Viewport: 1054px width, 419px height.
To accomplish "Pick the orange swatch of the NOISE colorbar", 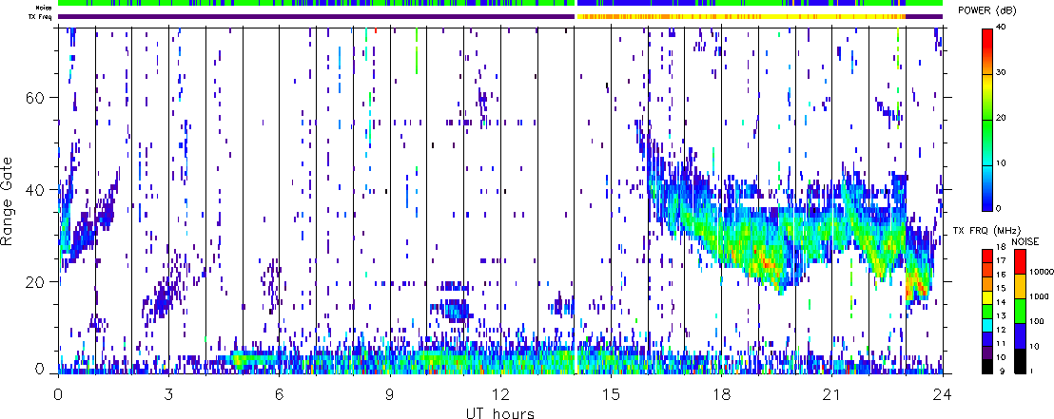I will pyautogui.click(x=1019, y=285).
